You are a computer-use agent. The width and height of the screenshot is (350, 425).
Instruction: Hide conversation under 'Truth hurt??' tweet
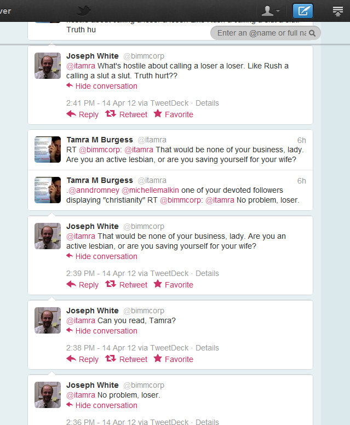point(102,86)
